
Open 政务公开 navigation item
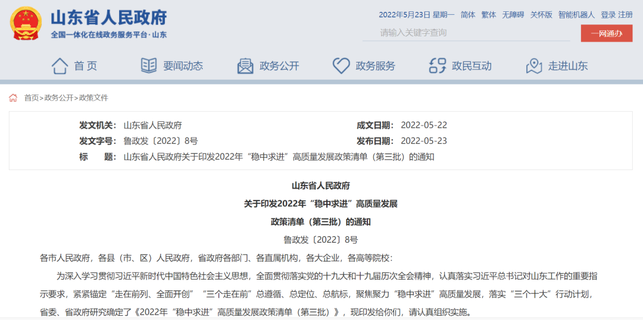click(x=279, y=66)
